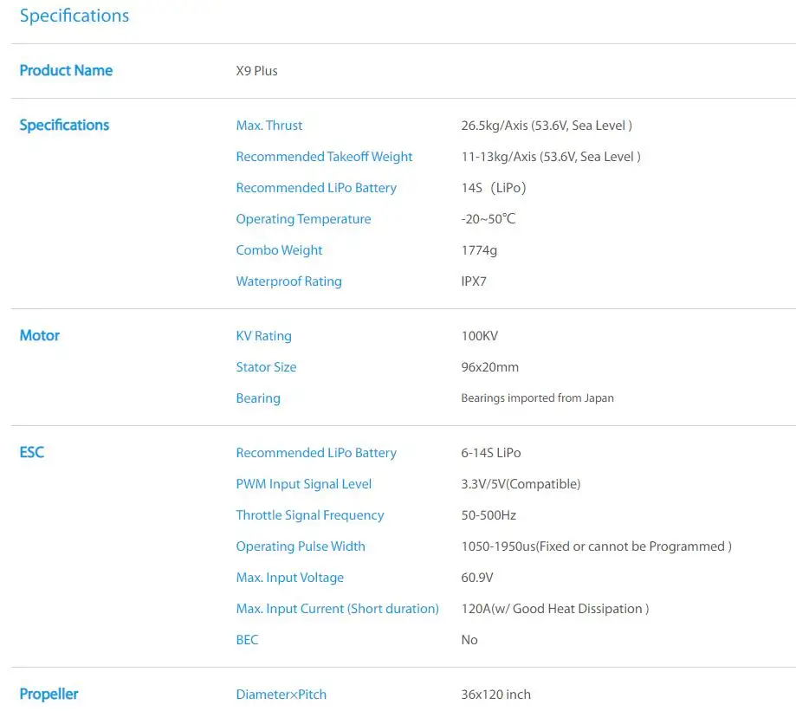Click the Propeller section heading
The width and height of the screenshot is (796, 711).
(x=49, y=694)
